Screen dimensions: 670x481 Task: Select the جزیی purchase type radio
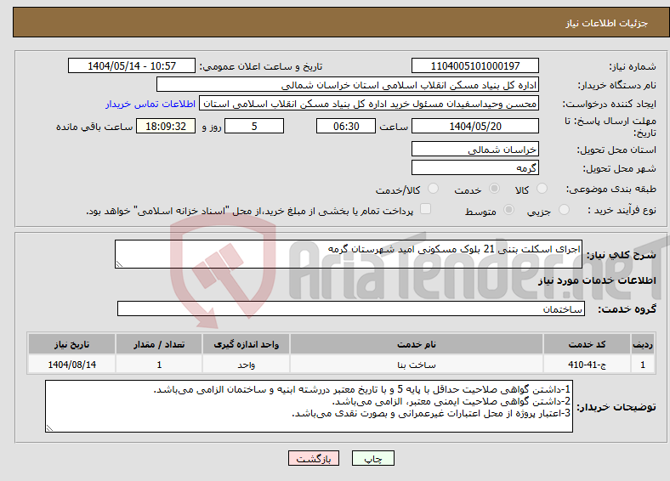[x=564, y=209]
